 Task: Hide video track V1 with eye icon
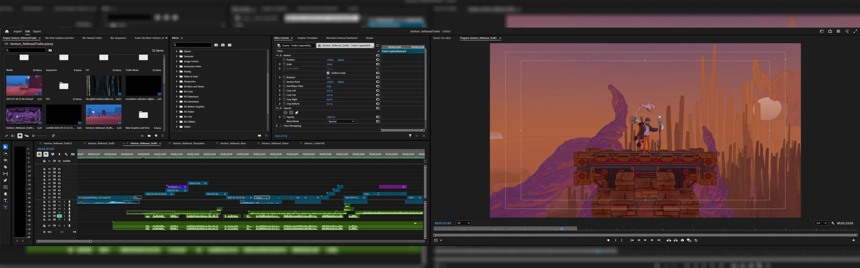[59, 198]
